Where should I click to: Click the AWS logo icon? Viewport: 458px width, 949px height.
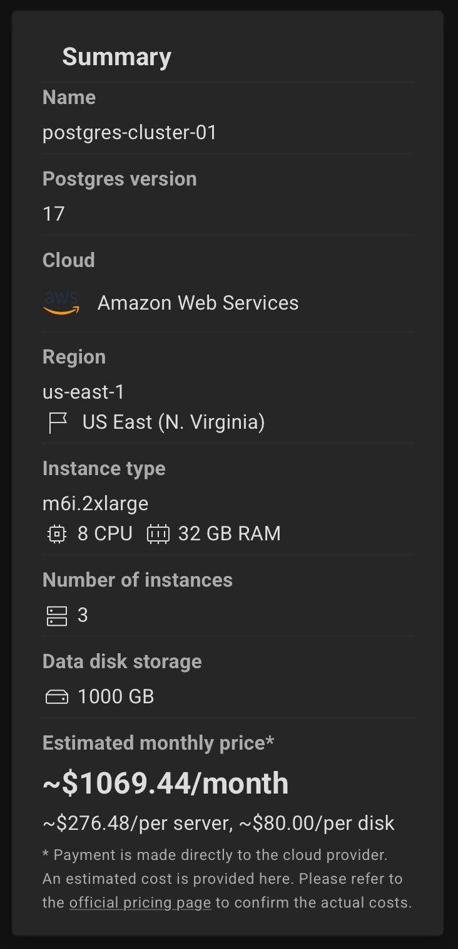coord(61,303)
